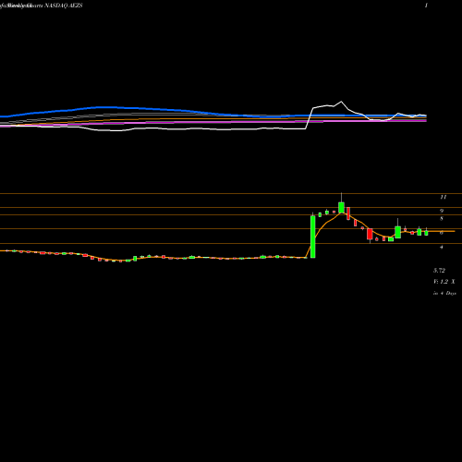This screenshot has height=462, width=462.
Task: Click the last price value 5.72
Action: (x=439, y=271)
